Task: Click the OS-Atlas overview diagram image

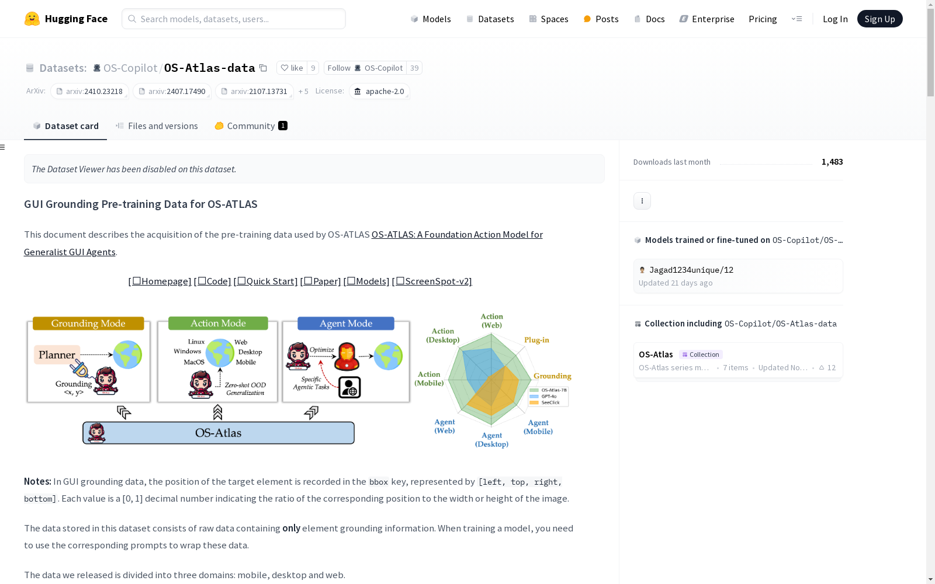Action: tap(299, 381)
